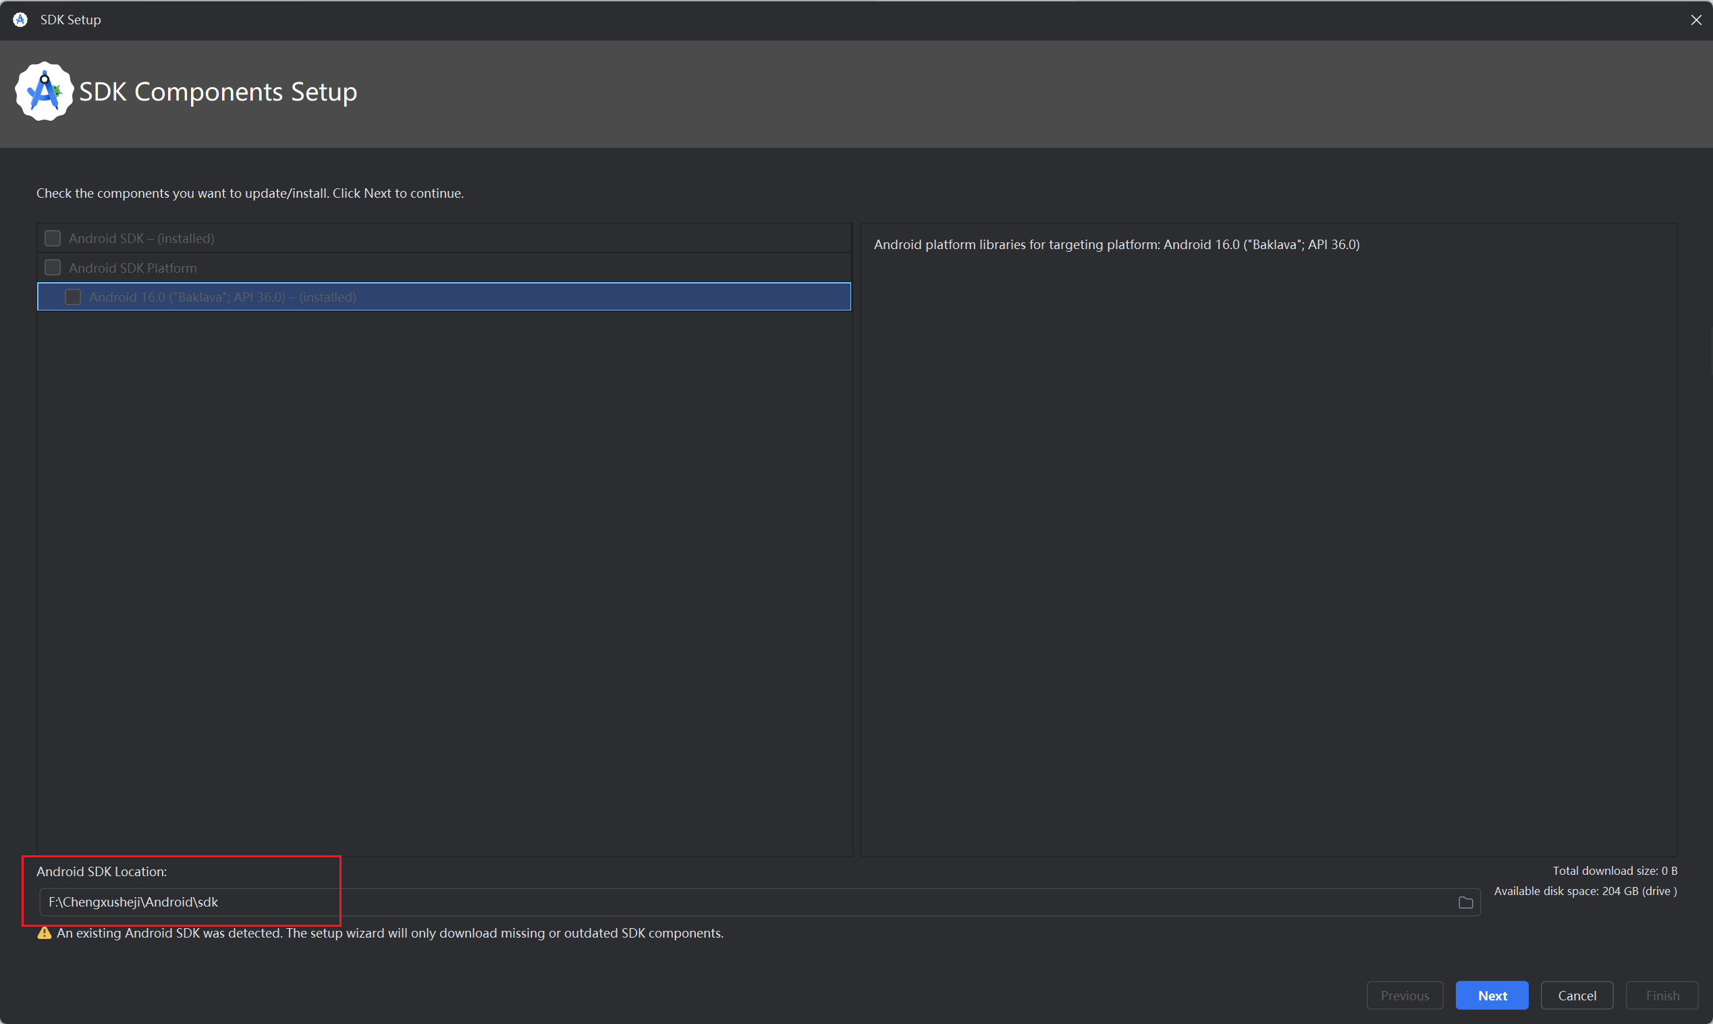Click the Cancel button
This screenshot has height=1024, width=1713.
tap(1577, 996)
